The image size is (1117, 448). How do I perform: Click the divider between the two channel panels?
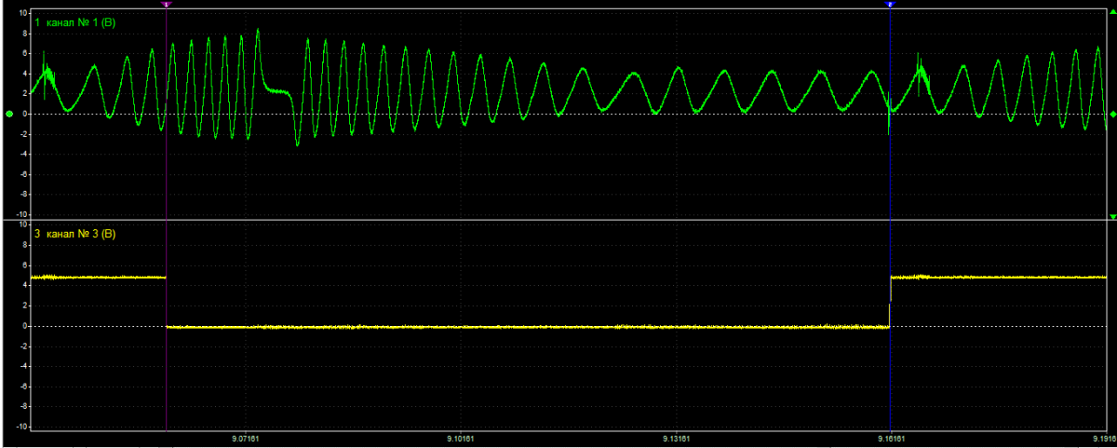tap(558, 221)
